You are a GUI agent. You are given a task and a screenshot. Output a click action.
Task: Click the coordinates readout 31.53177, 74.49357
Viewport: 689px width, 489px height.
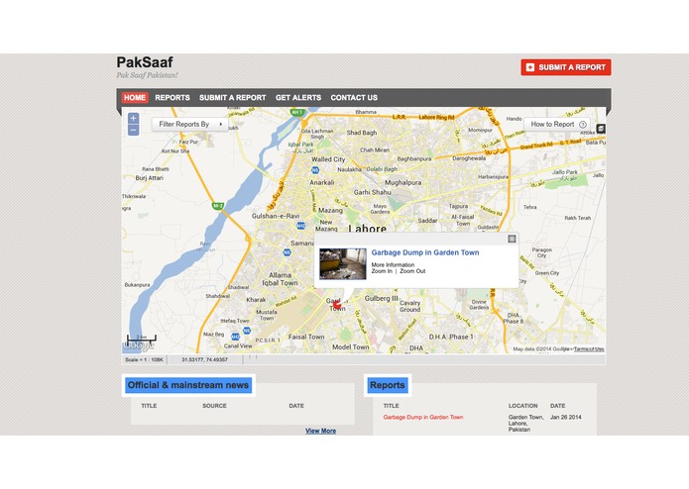pyautogui.click(x=205, y=359)
